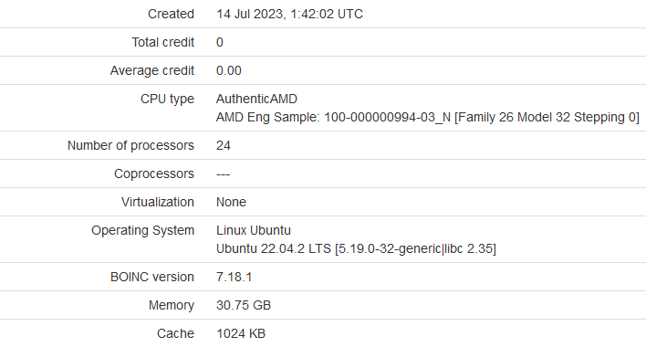The image size is (646, 347).
Task: Click the BOINC version number 7.18.1
Action: pos(234,277)
